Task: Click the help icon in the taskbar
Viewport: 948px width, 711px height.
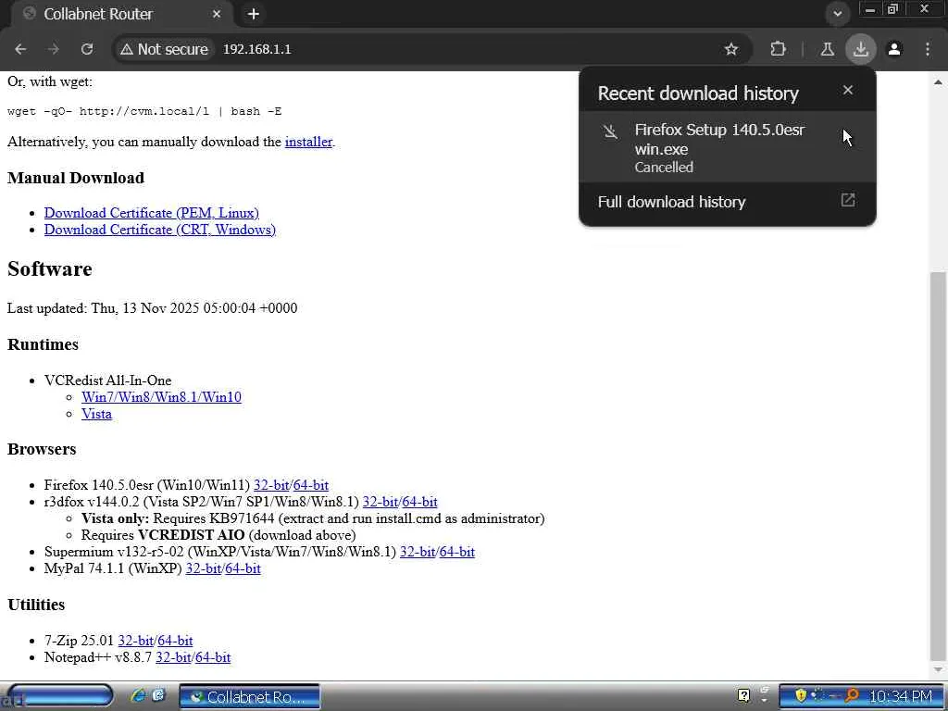Action: click(744, 696)
